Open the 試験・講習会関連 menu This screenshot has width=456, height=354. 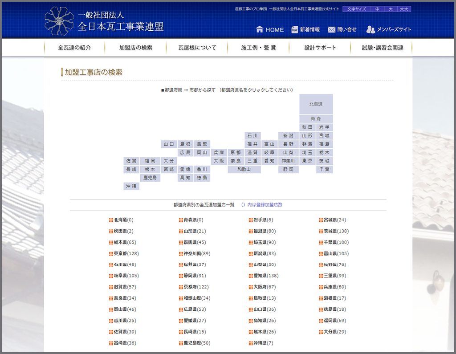(x=382, y=47)
